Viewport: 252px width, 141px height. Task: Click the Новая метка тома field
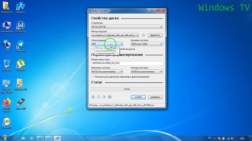[x=127, y=63]
